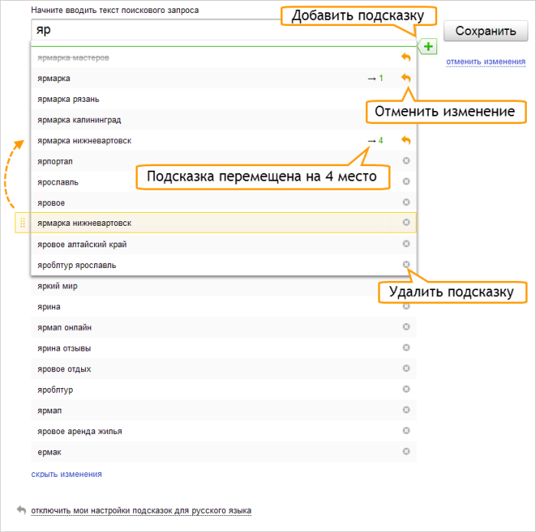Image resolution: width=536 pixels, height=532 pixels.
Task: Click the яровое отдых row text
Action: [64, 369]
